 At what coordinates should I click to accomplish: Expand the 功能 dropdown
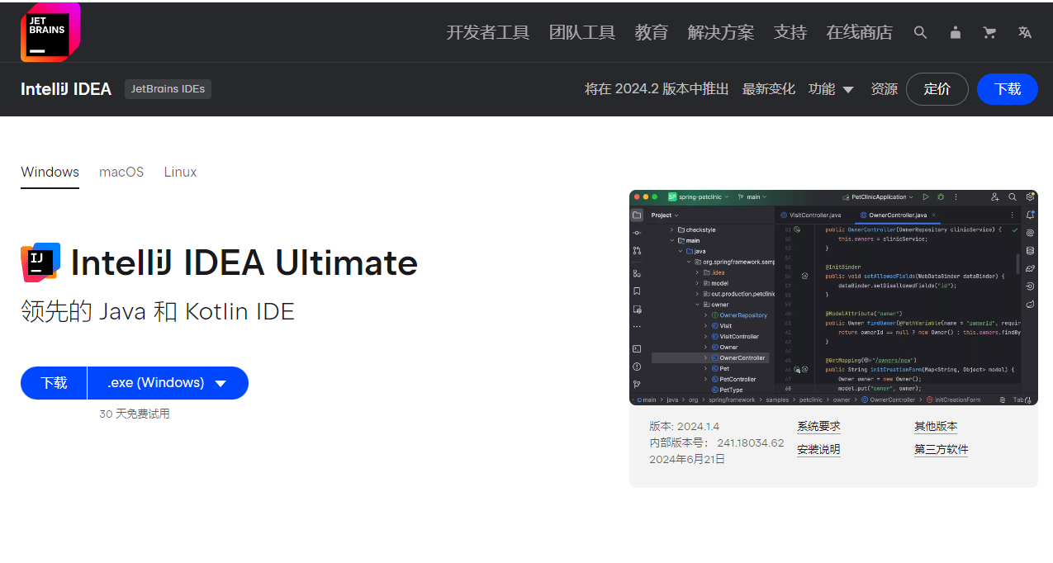(x=831, y=89)
